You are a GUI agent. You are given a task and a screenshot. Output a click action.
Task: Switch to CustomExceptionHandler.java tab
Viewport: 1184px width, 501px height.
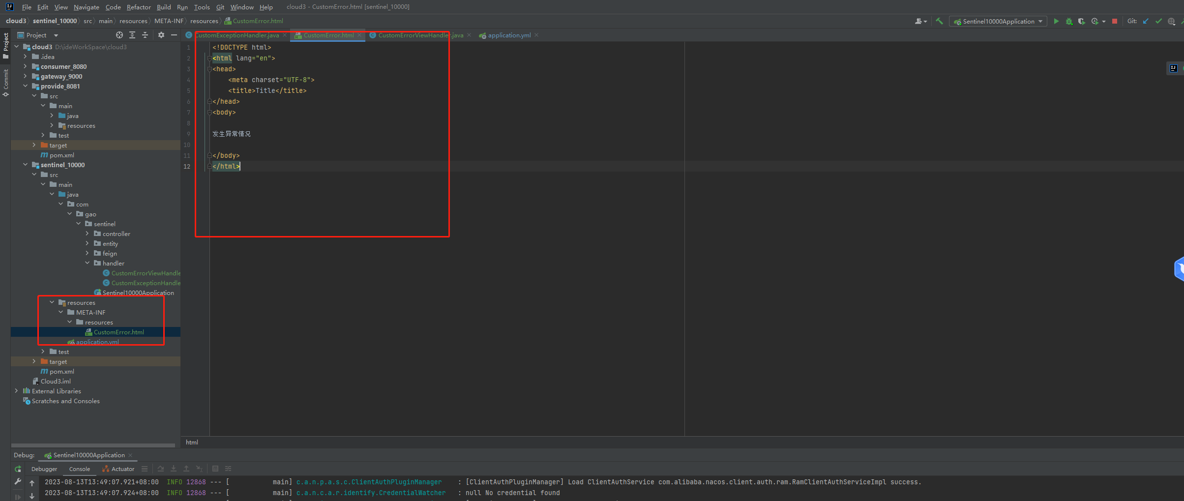pos(237,35)
